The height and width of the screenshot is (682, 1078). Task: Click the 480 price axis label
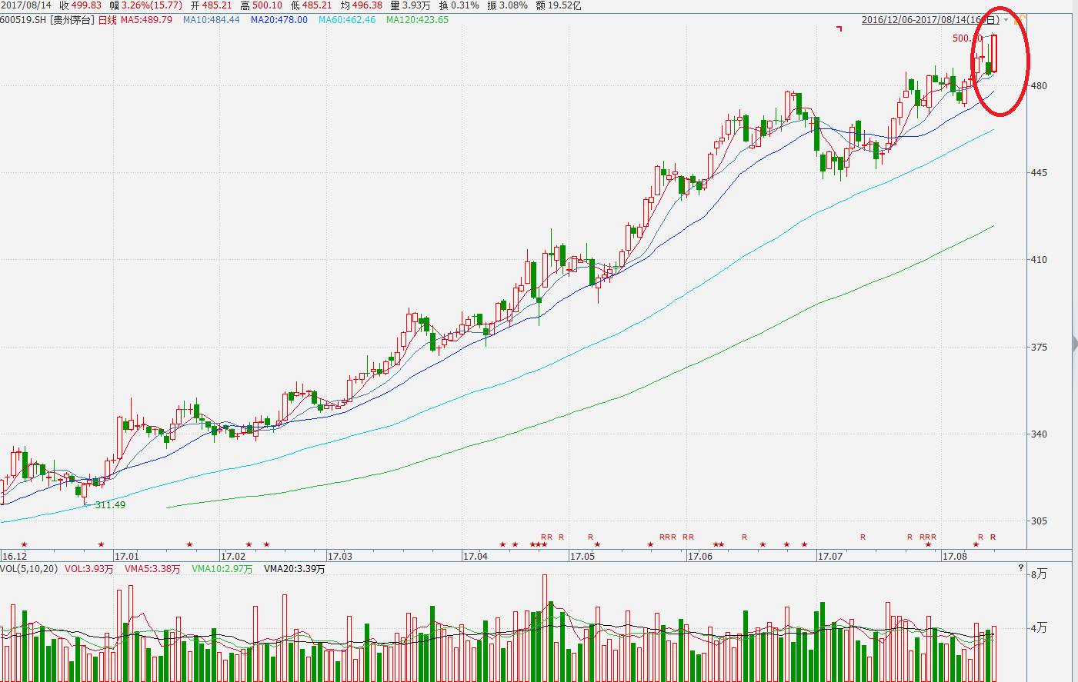click(1039, 86)
